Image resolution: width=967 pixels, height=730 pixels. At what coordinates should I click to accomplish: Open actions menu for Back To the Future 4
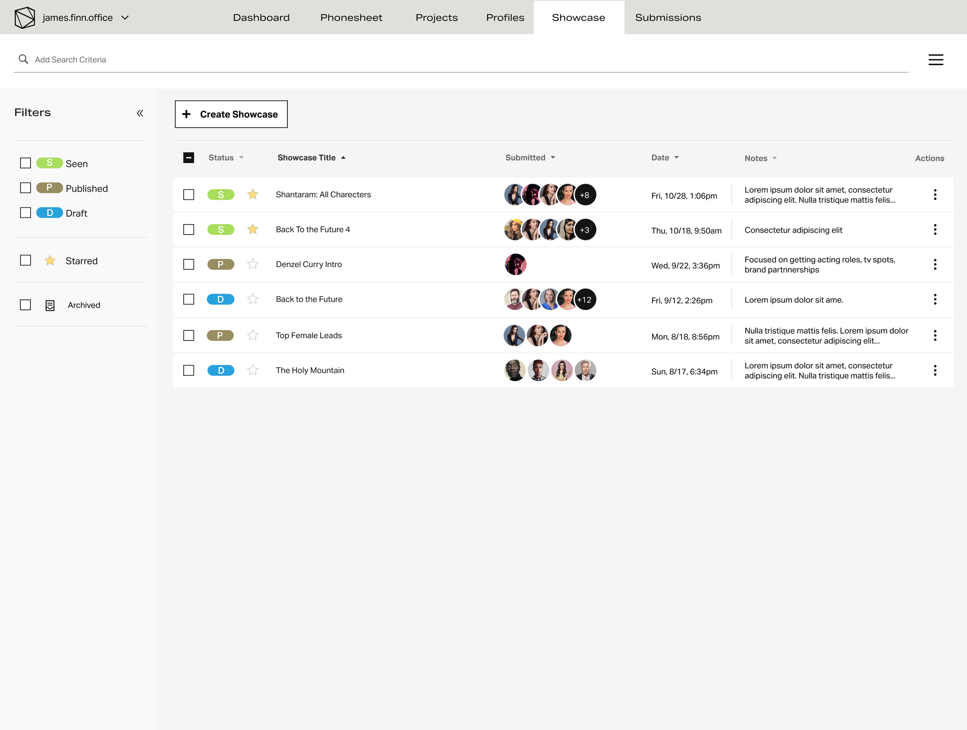(935, 230)
